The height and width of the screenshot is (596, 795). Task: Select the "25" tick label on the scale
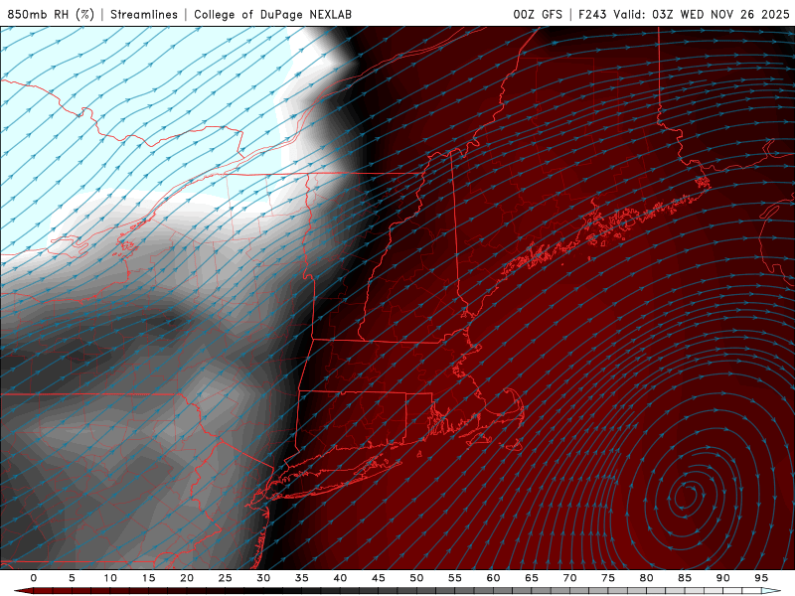click(x=226, y=578)
